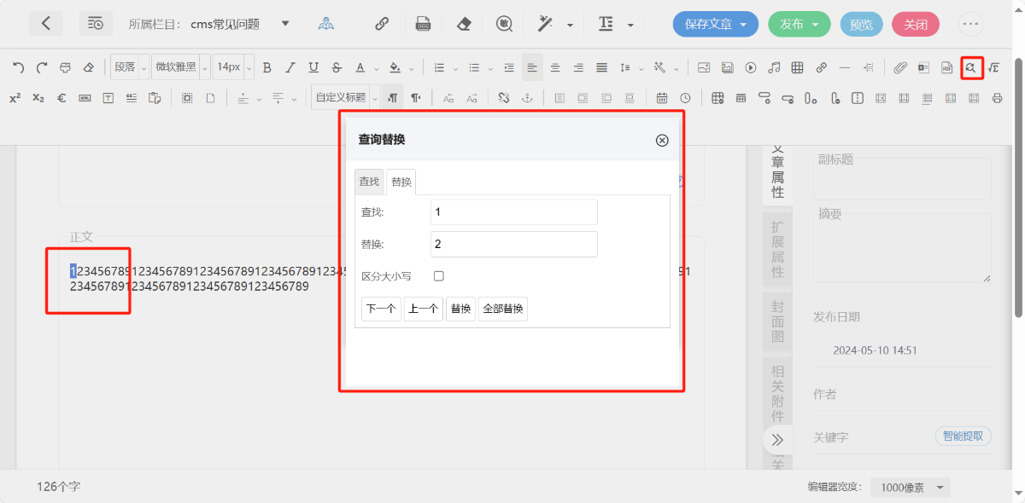The height and width of the screenshot is (503, 1025).
Task: Toggle strikethrough text formatting
Action: tap(337, 67)
